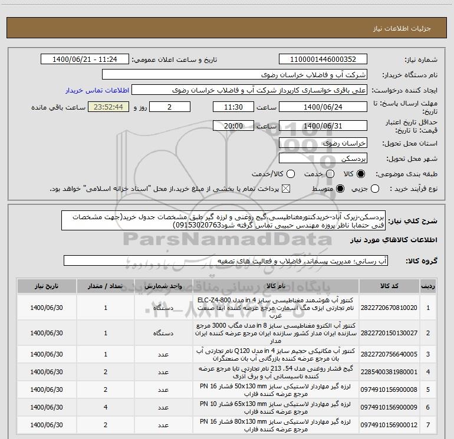Click the general need description text box
The image size is (454, 439).
pyautogui.click(x=223, y=221)
